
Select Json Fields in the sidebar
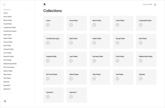point(7,53)
